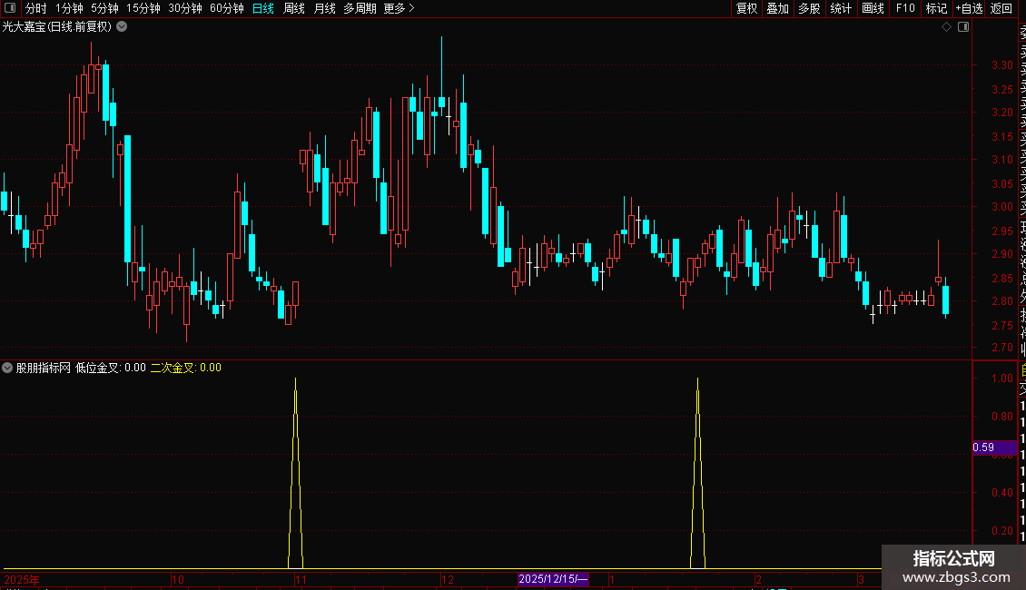Click the 低位金叉: 0.00 indicator label

111,368
